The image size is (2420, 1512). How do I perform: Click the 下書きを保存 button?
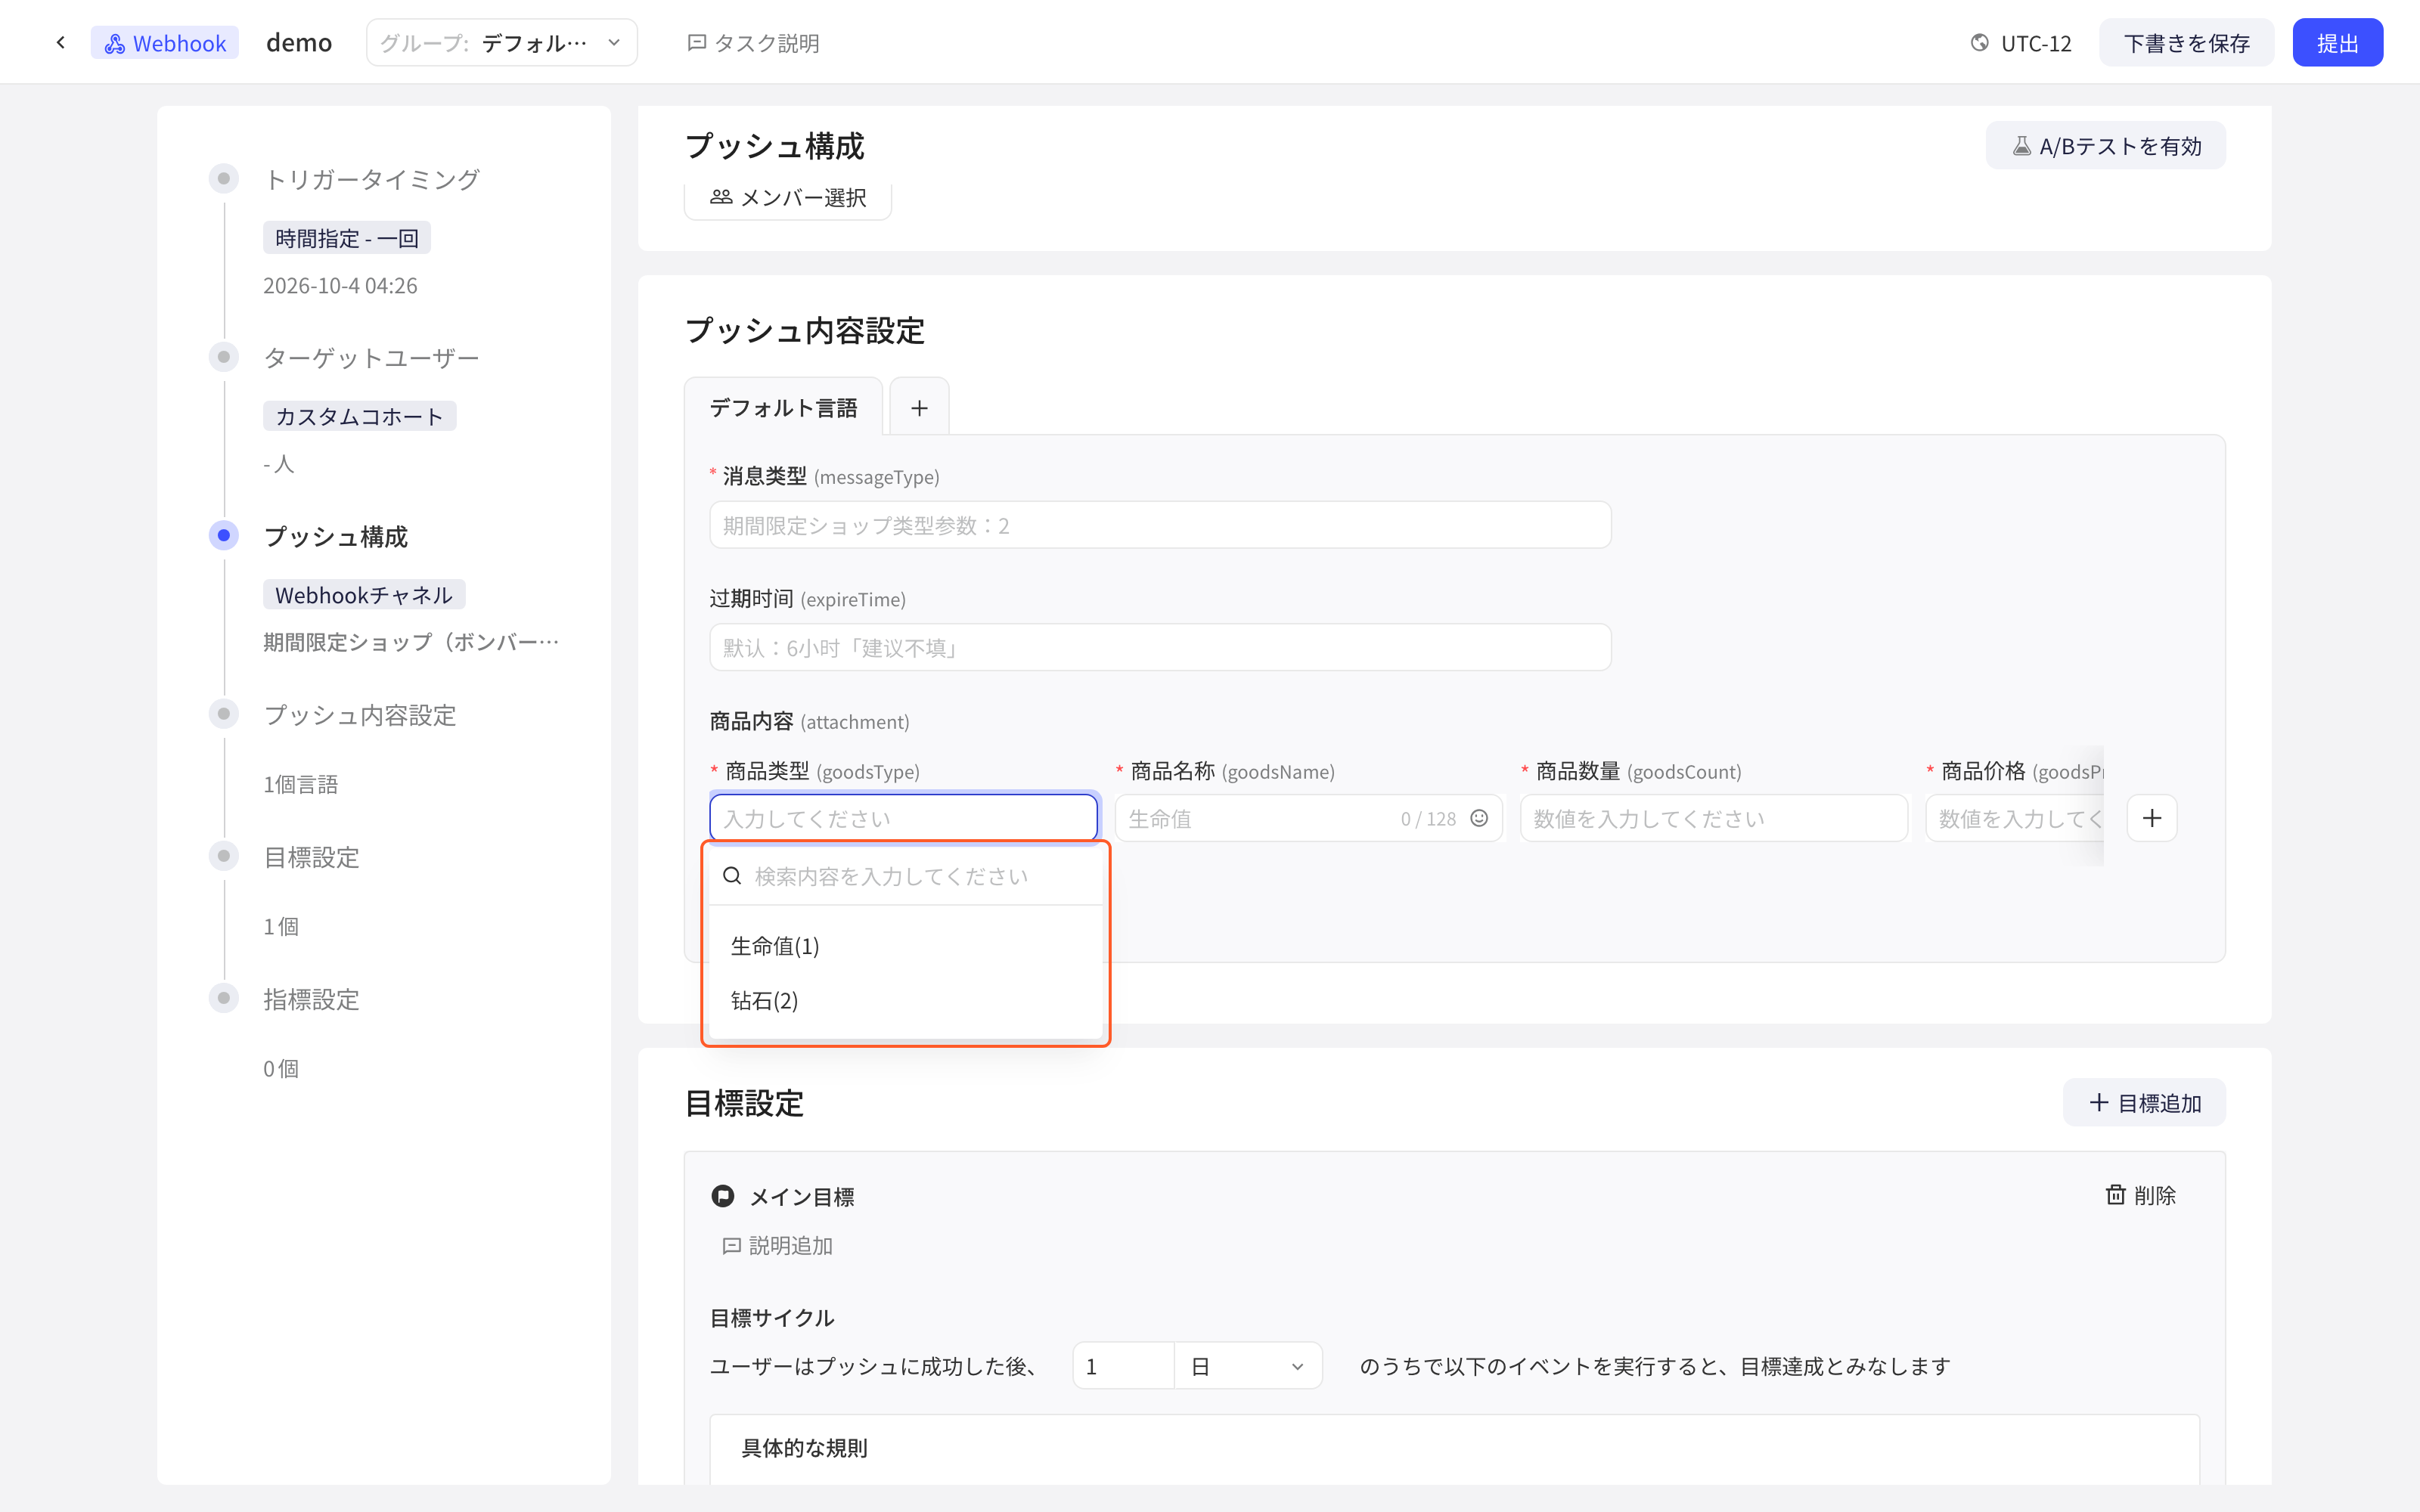(2186, 43)
